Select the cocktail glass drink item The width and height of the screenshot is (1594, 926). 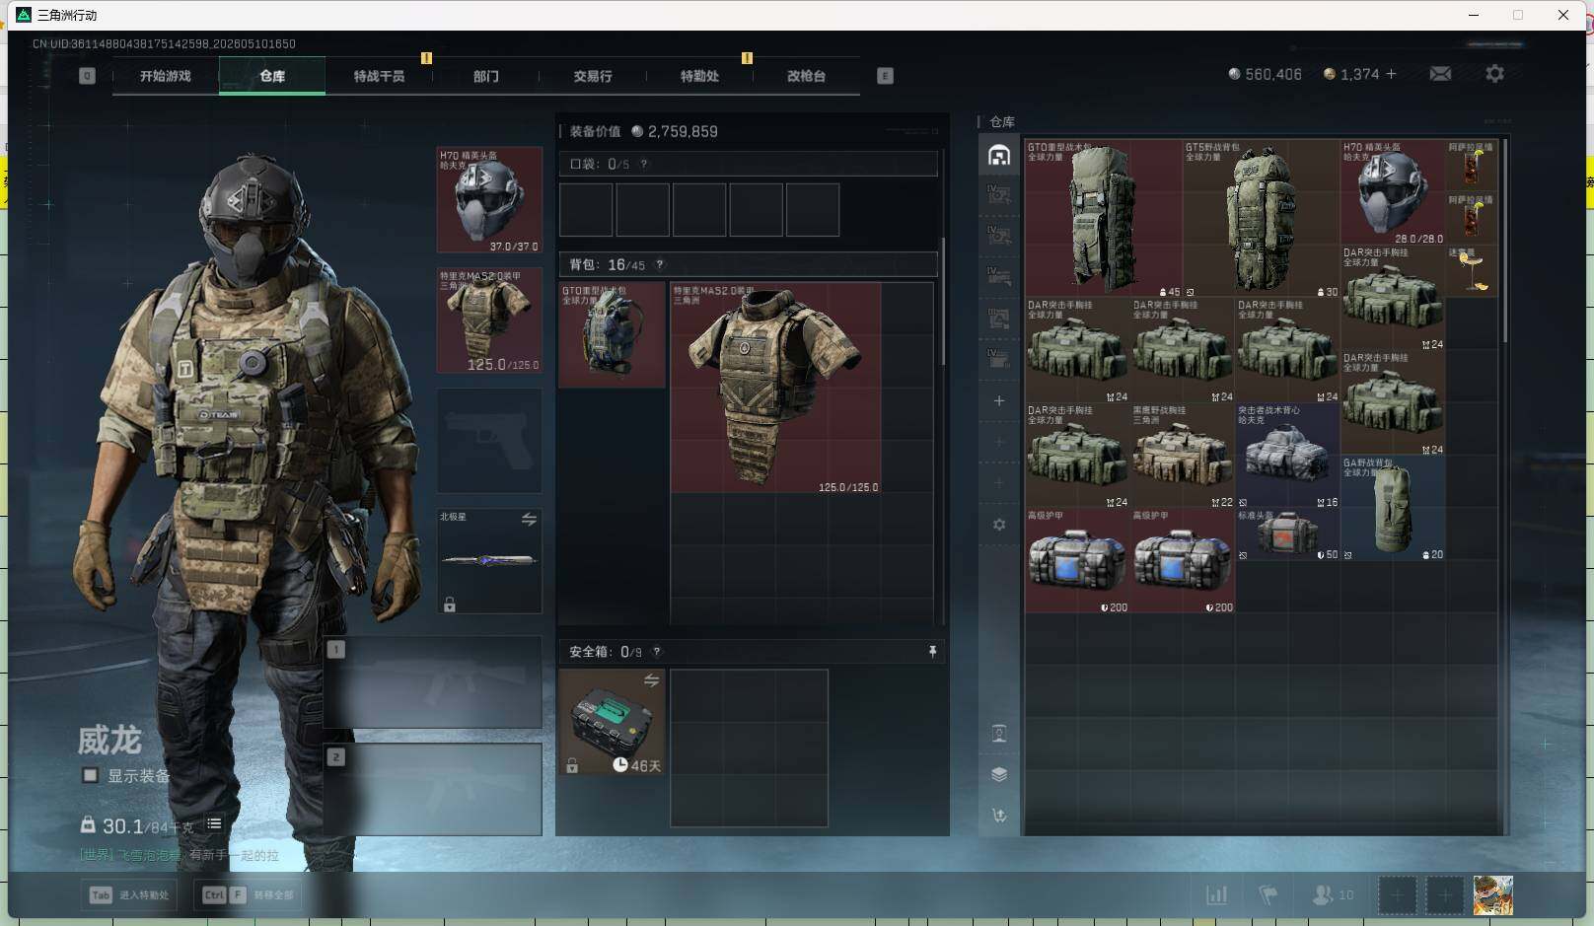1472,271
